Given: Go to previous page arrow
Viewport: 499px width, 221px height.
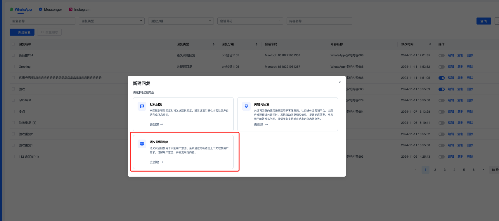Looking at the screenshot, I should point(416,170).
